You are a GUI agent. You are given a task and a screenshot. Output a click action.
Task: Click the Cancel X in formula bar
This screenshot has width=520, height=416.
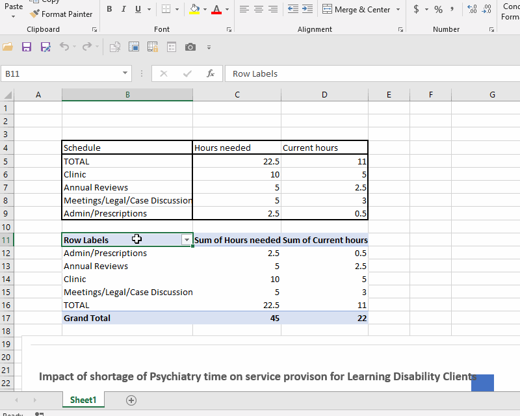coord(164,73)
